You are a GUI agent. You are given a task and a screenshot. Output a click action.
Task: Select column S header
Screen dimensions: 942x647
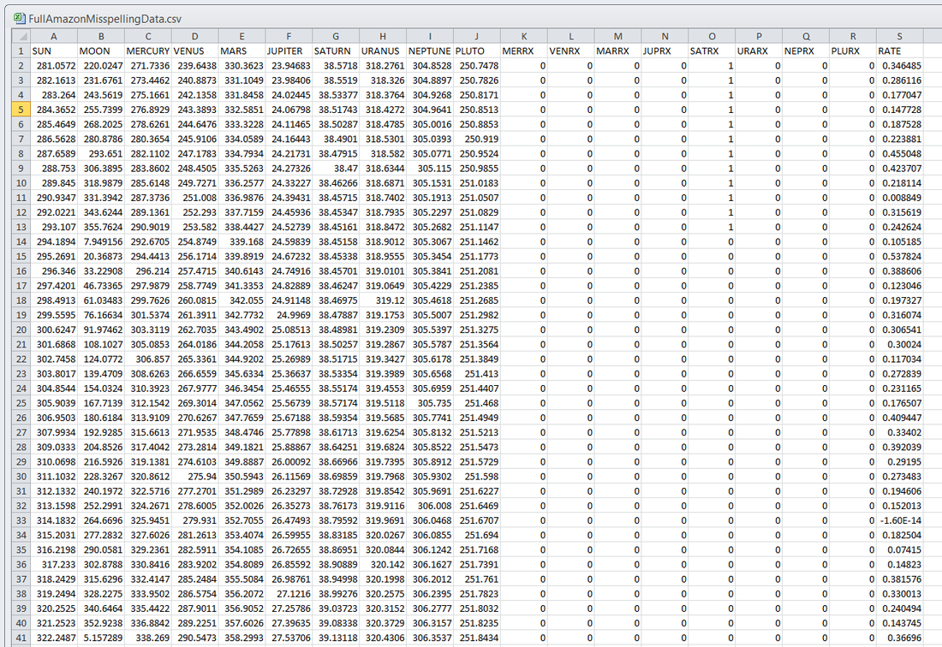point(899,36)
